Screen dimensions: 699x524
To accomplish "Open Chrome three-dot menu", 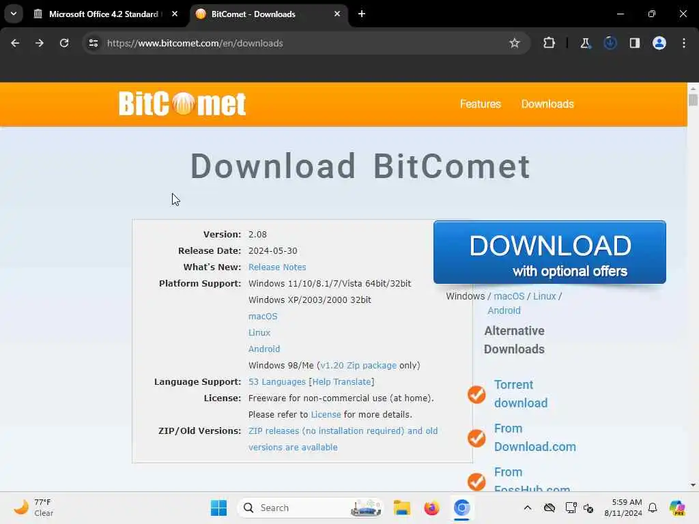I will [684, 43].
